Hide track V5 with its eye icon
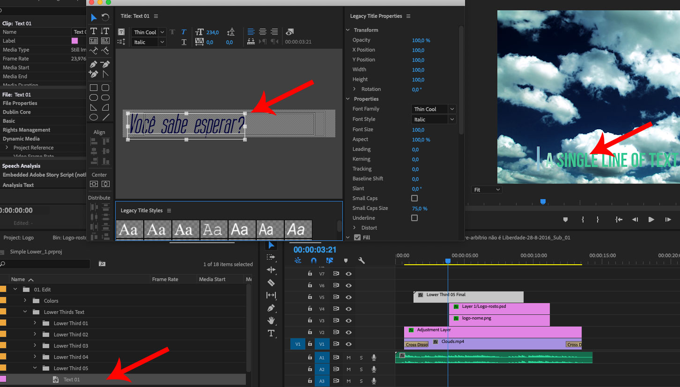680x387 pixels. 348,297
